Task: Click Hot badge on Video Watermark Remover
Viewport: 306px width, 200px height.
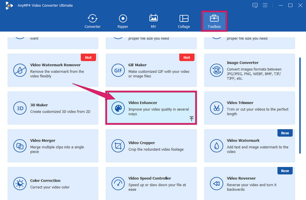Action: click(88, 58)
